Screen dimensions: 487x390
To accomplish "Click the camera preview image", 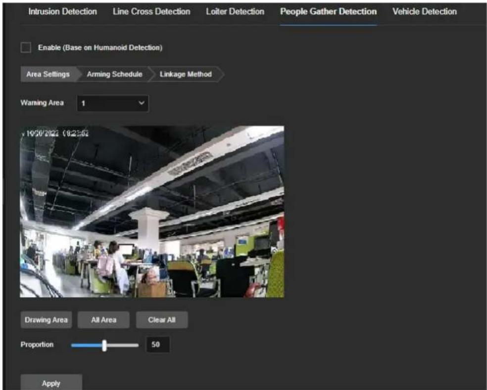I will point(152,212).
